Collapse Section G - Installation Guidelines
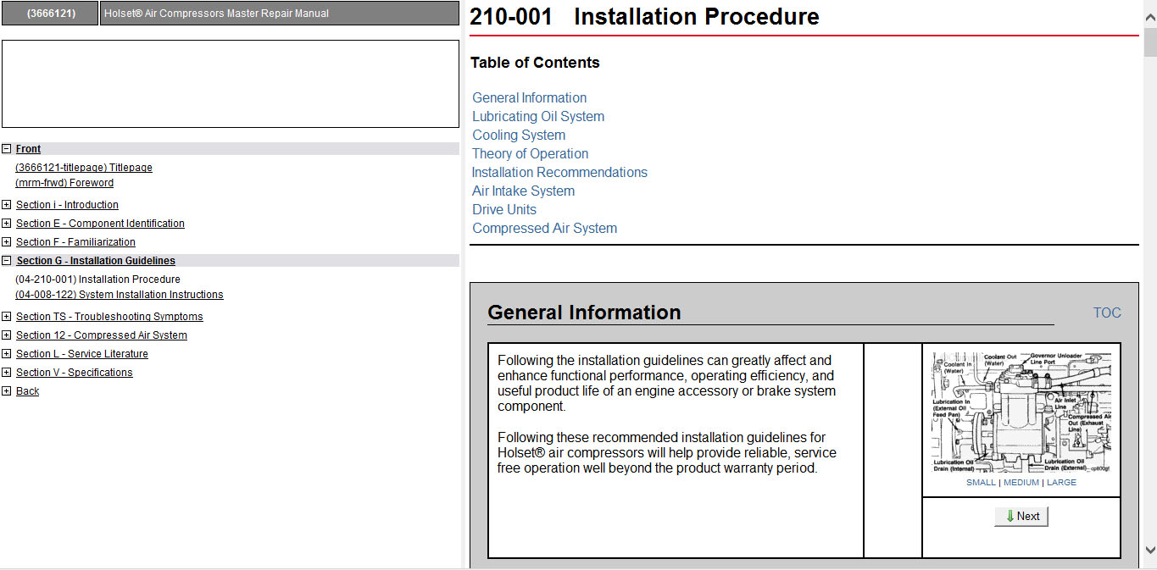This screenshot has width=1157, height=570. tap(7, 261)
